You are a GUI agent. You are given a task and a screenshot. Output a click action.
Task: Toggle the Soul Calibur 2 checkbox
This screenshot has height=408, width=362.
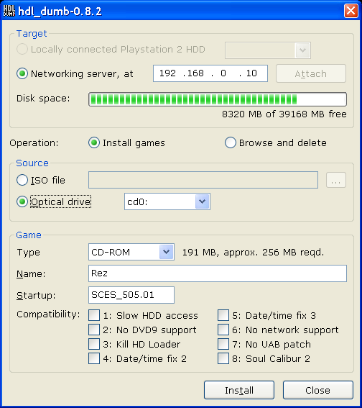pyautogui.click(x=223, y=358)
